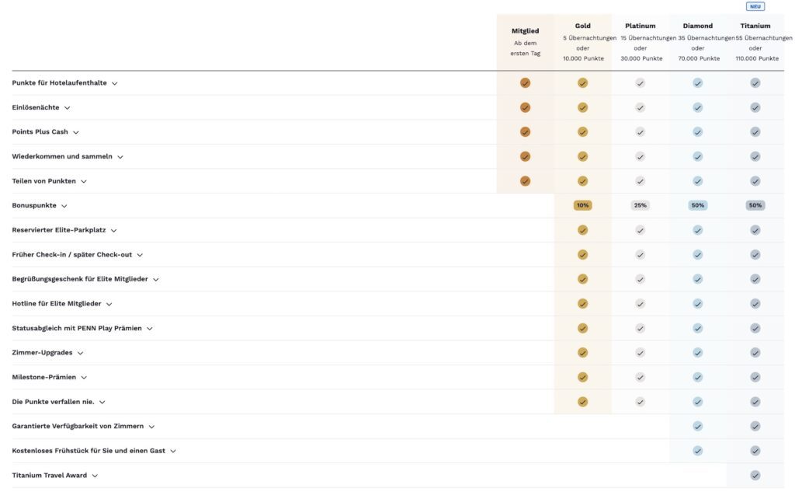795x492 pixels.
Task: Expand Punkte für Hotelaufenthalte row
Action: click(x=115, y=83)
